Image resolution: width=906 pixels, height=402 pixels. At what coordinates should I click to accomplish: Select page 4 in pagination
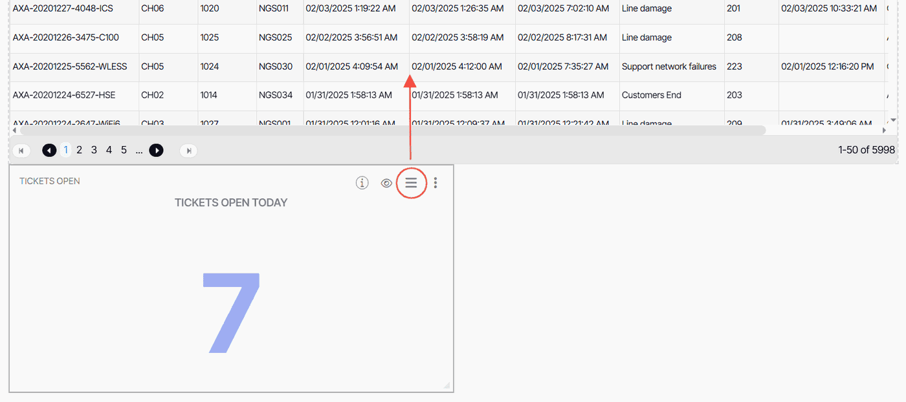(x=109, y=150)
